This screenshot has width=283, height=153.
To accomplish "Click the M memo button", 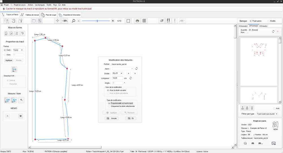I will tap(21, 116).
